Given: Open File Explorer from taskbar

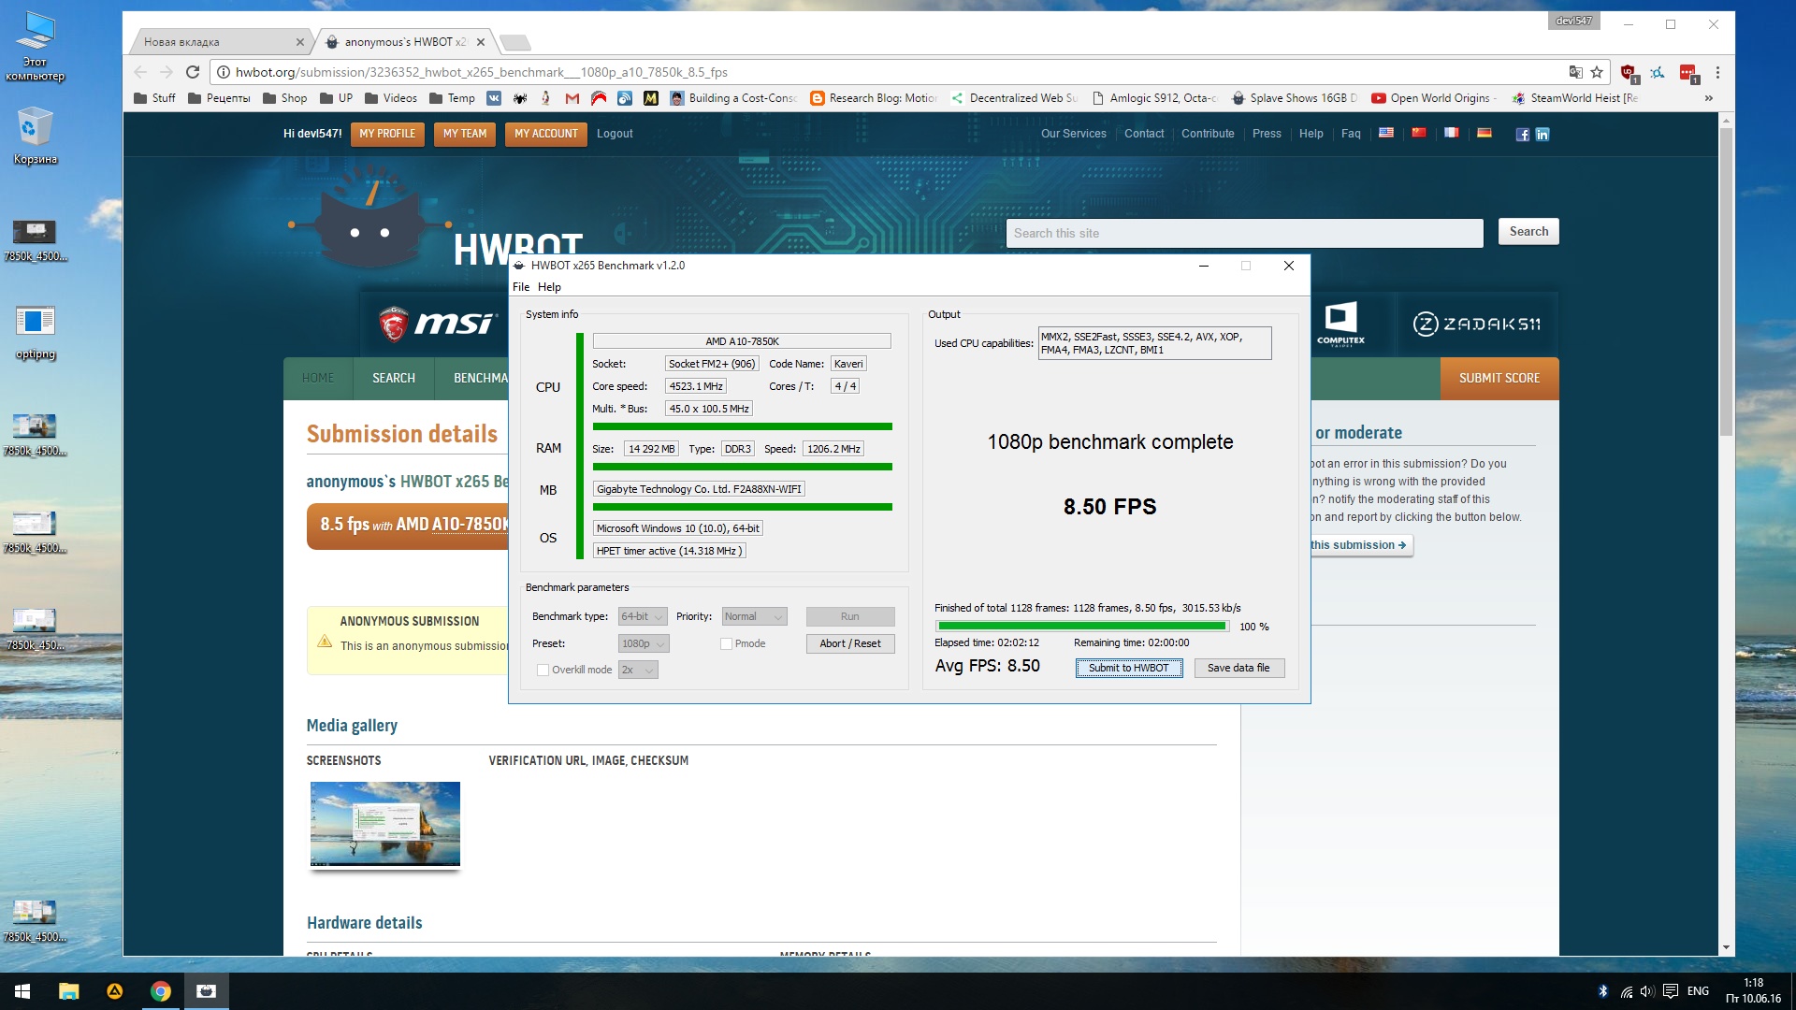Looking at the screenshot, I should click(68, 991).
